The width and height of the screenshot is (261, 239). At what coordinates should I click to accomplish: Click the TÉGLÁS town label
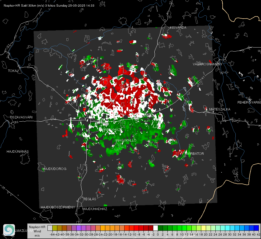[x=90, y=199]
